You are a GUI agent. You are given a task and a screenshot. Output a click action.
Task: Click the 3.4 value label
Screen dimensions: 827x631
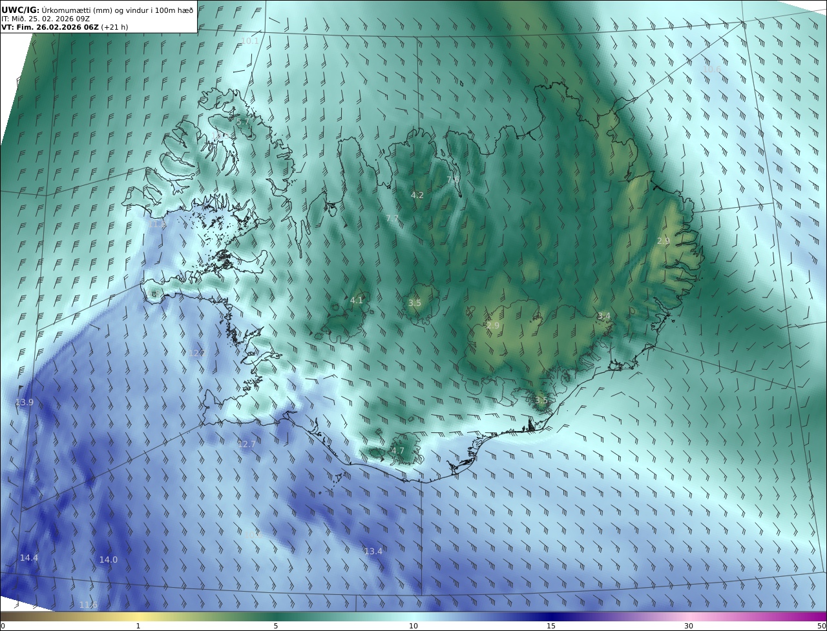604,316
